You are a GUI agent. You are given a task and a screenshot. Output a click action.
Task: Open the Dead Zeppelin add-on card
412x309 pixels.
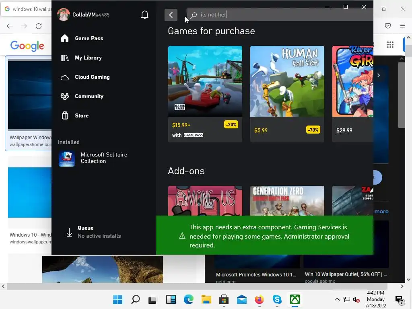(x=352, y=201)
